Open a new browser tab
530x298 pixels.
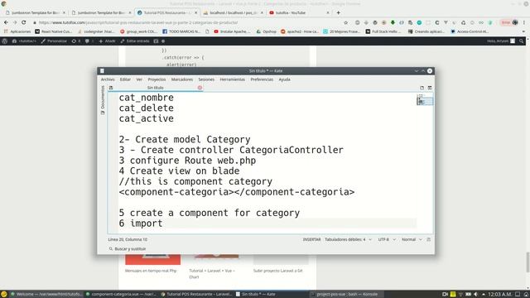click(x=339, y=12)
